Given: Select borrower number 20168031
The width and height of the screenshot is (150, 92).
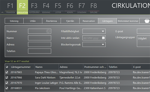Looking at the screenshot, I should coord(16,88).
